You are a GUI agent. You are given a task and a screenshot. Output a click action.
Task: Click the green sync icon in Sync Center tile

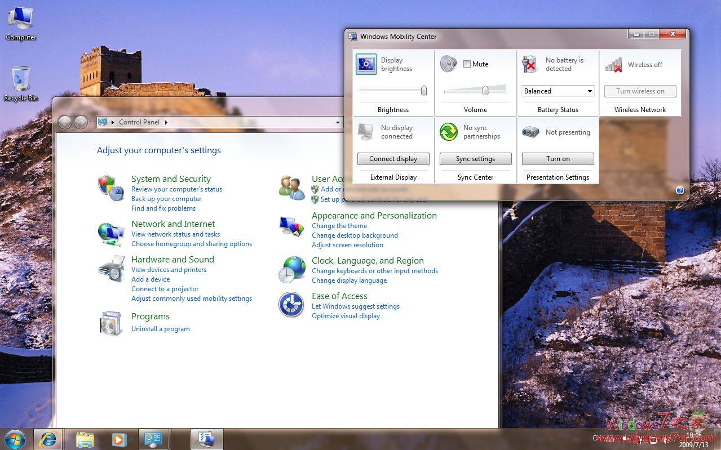[448, 131]
